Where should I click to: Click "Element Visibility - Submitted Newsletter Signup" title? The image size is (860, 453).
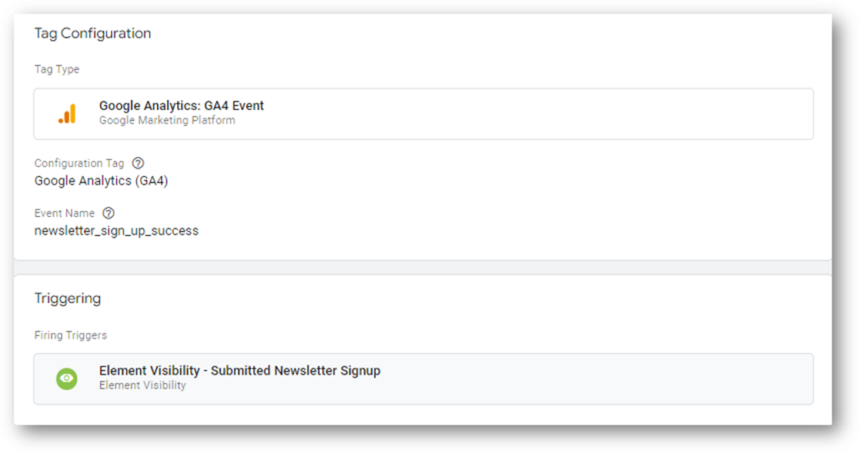(240, 371)
